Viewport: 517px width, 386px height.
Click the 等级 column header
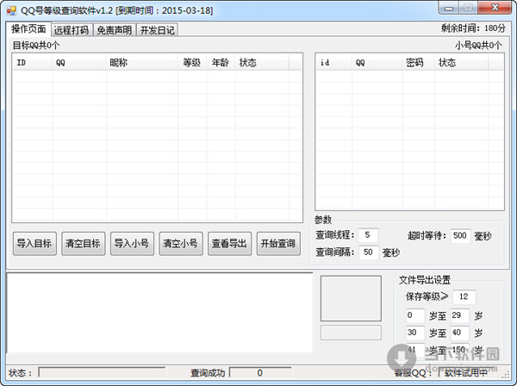[192, 62]
